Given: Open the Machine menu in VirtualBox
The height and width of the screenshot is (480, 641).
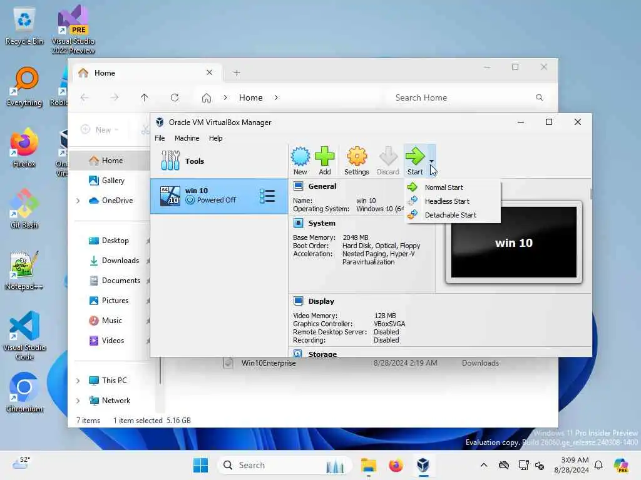Looking at the screenshot, I should (x=187, y=138).
